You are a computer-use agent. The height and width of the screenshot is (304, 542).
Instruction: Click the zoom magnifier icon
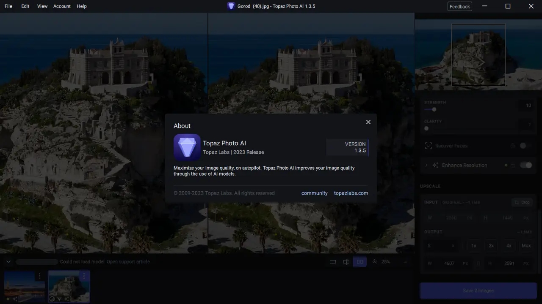pyautogui.click(x=375, y=262)
